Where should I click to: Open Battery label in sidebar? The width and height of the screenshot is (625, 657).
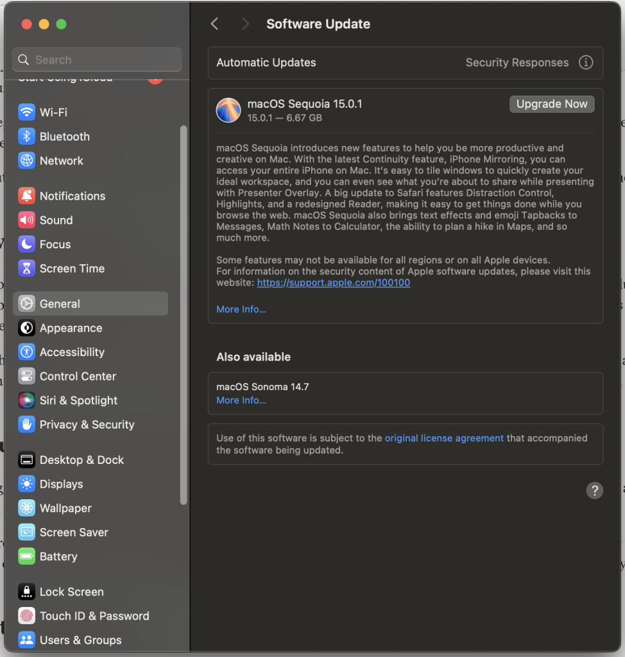58,556
